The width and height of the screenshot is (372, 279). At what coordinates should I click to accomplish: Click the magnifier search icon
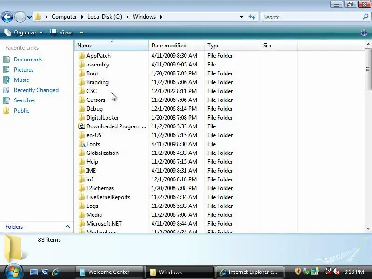pyautogui.click(x=365, y=17)
